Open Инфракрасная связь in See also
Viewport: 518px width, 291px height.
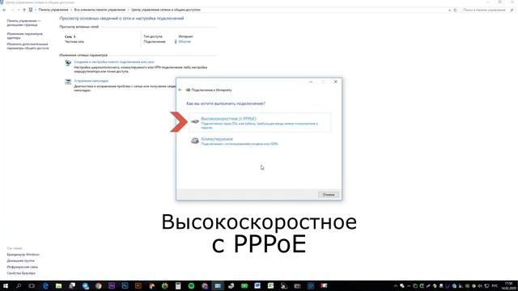(x=23, y=267)
